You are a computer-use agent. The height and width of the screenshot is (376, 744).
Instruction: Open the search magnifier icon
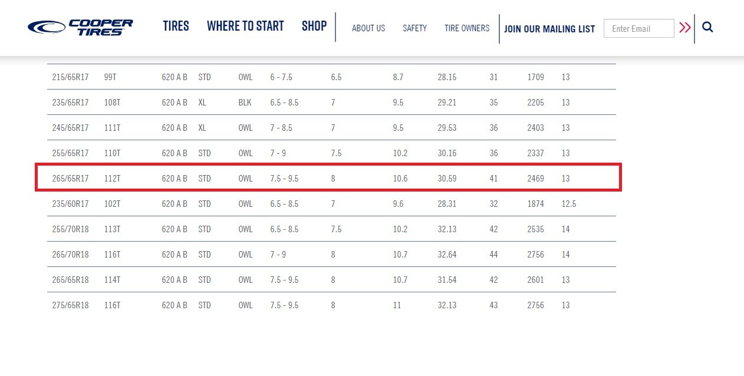tap(708, 27)
